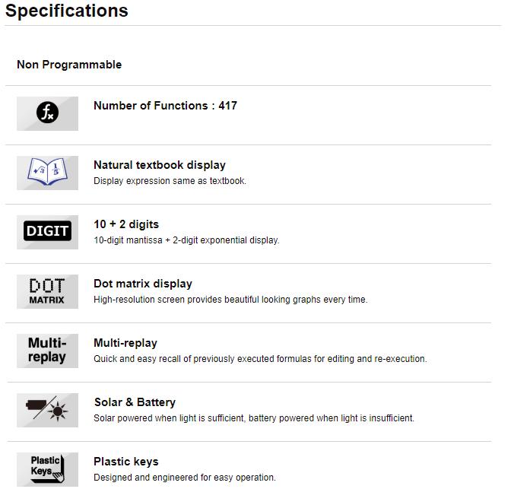Click the Designed and engineered description line

[x=185, y=478]
